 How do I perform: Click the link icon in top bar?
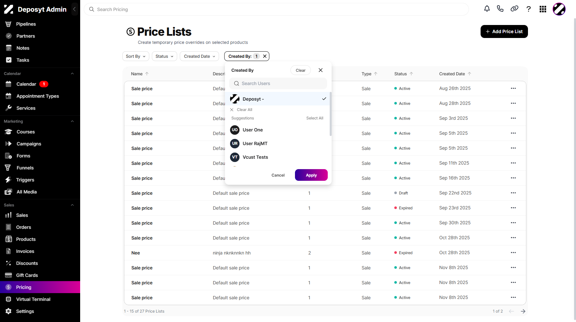[514, 9]
